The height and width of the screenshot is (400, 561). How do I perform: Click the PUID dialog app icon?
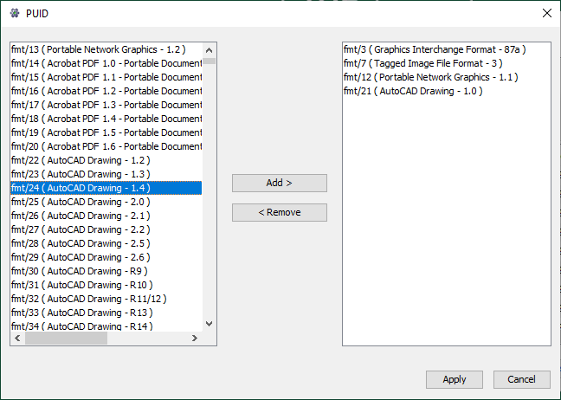pos(15,13)
